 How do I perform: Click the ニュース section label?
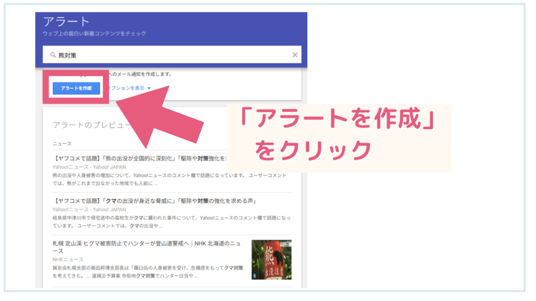62,144
